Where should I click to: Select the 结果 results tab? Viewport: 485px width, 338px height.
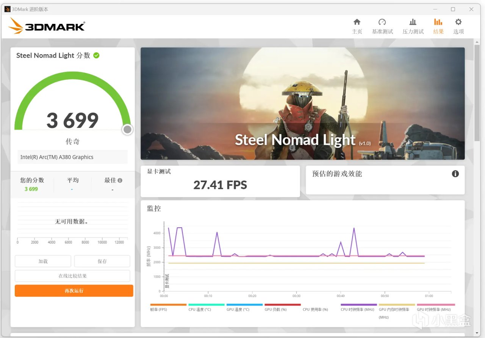click(x=438, y=26)
